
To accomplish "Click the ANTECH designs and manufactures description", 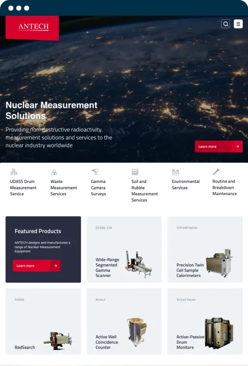I will pos(42,247).
